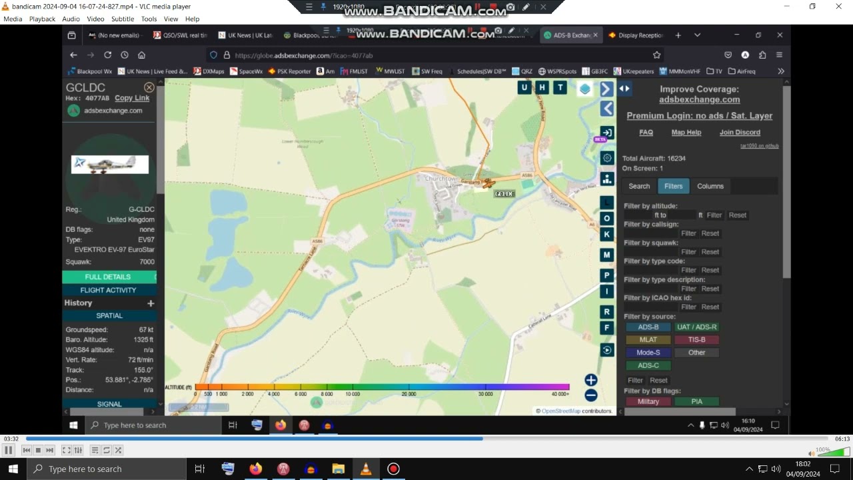This screenshot has width=853, height=480.
Task: Open VLC Tools menu
Action: (149, 19)
